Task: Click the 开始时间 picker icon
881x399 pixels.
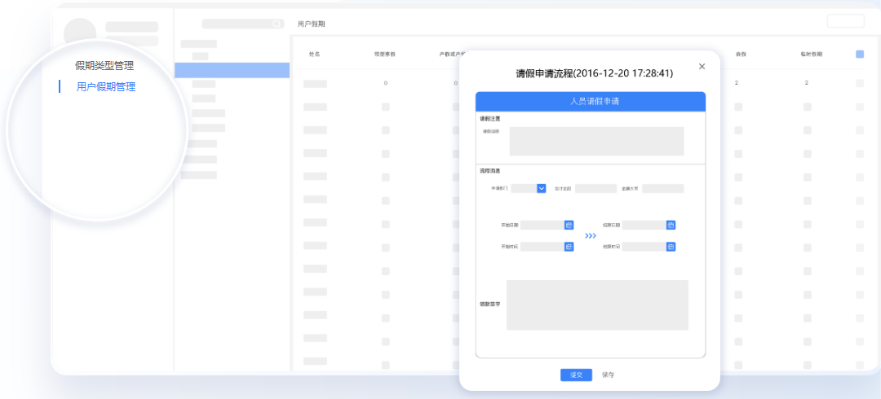Action: point(569,246)
